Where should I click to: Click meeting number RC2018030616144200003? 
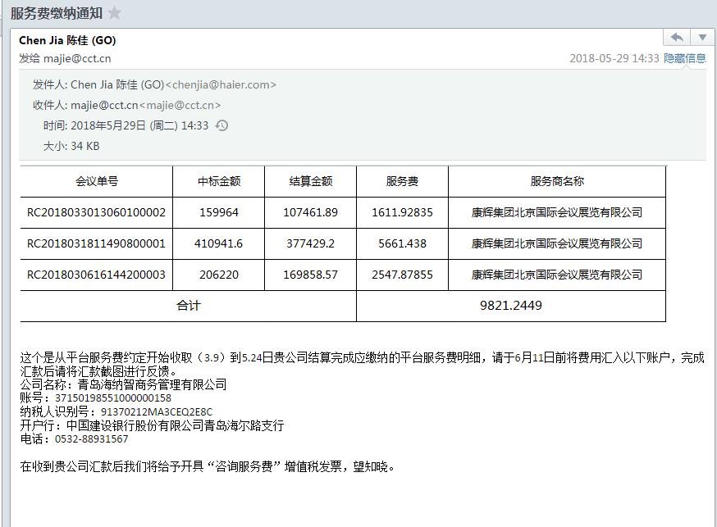pyautogui.click(x=97, y=275)
